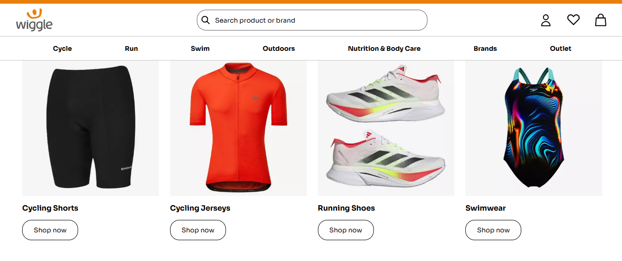Open the wishlist heart icon
Screen dimensions: 622x261
(573, 20)
